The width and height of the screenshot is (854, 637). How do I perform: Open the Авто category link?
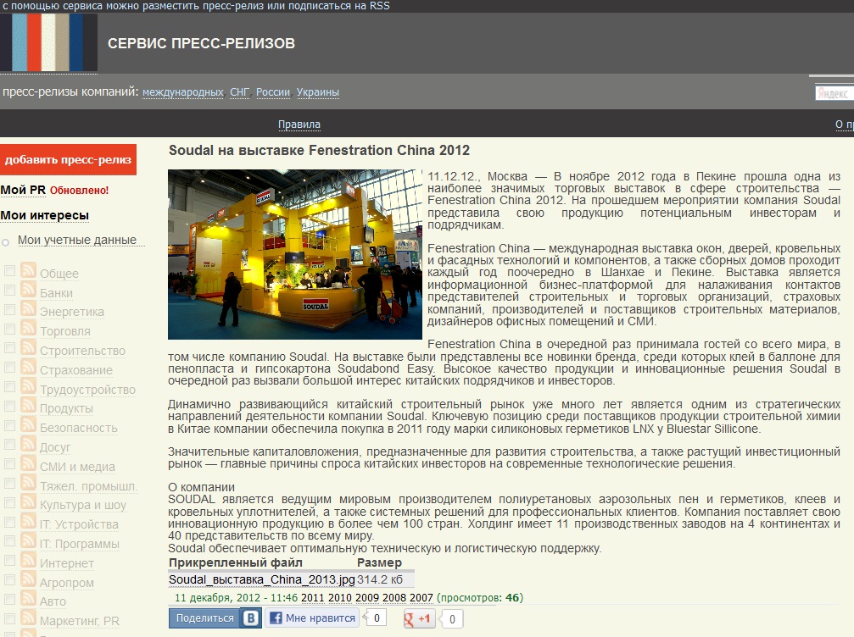point(53,601)
